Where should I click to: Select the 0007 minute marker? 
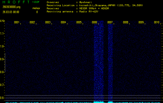click(110, 22)
